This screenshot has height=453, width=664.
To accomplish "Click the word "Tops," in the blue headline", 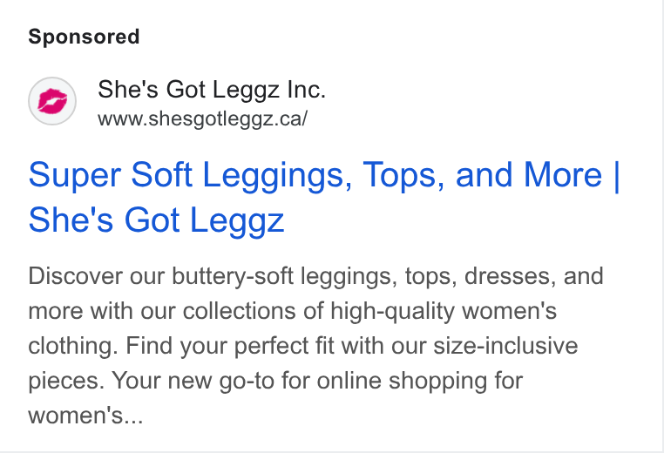I will (404, 175).
